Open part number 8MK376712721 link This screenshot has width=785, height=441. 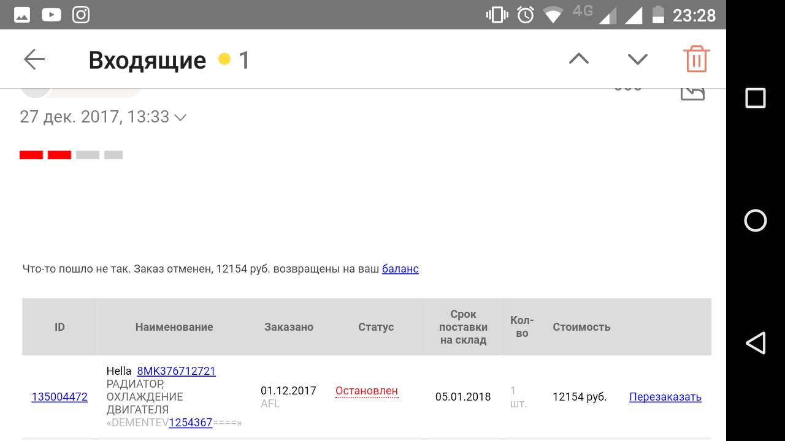click(x=177, y=371)
